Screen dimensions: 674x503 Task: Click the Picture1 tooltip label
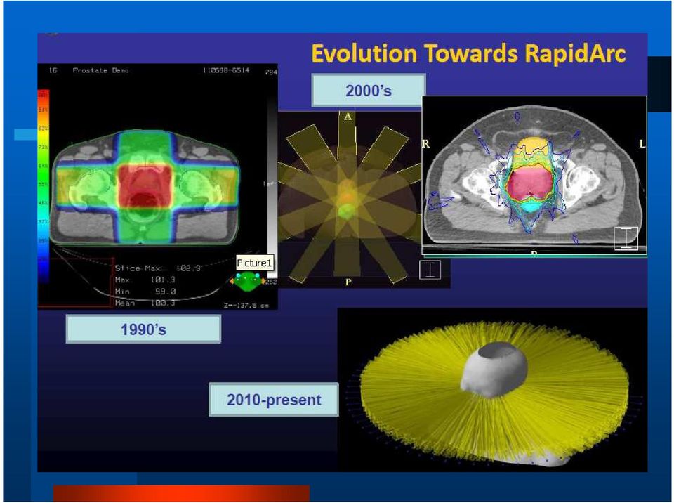tap(255, 263)
